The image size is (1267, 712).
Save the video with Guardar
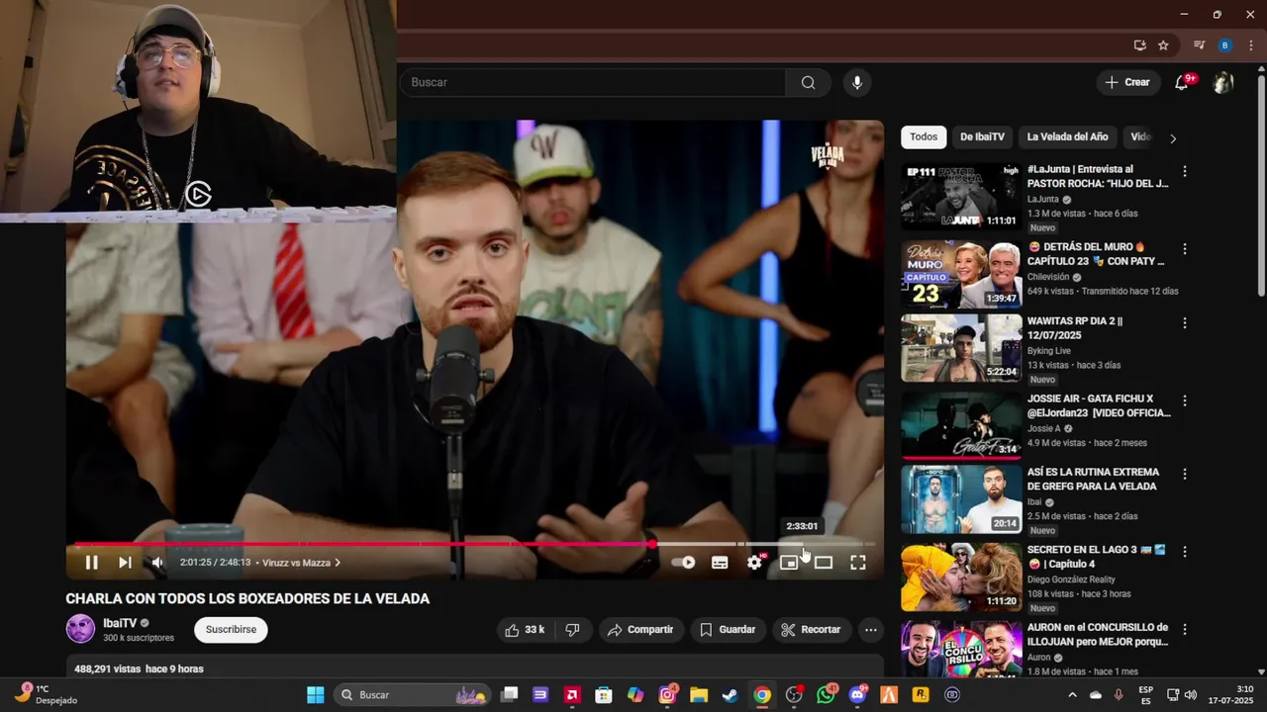728,630
